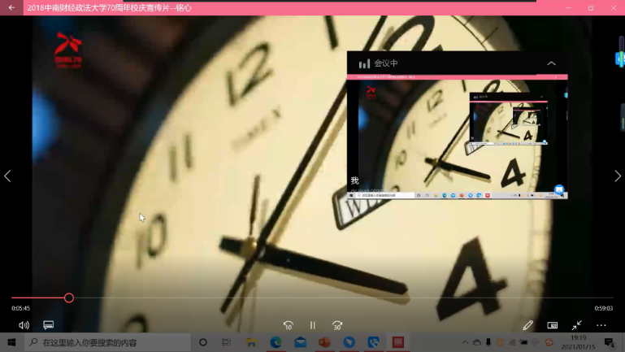625x352 pixels.
Task: Open the pencil edit menu
Action: (x=528, y=325)
